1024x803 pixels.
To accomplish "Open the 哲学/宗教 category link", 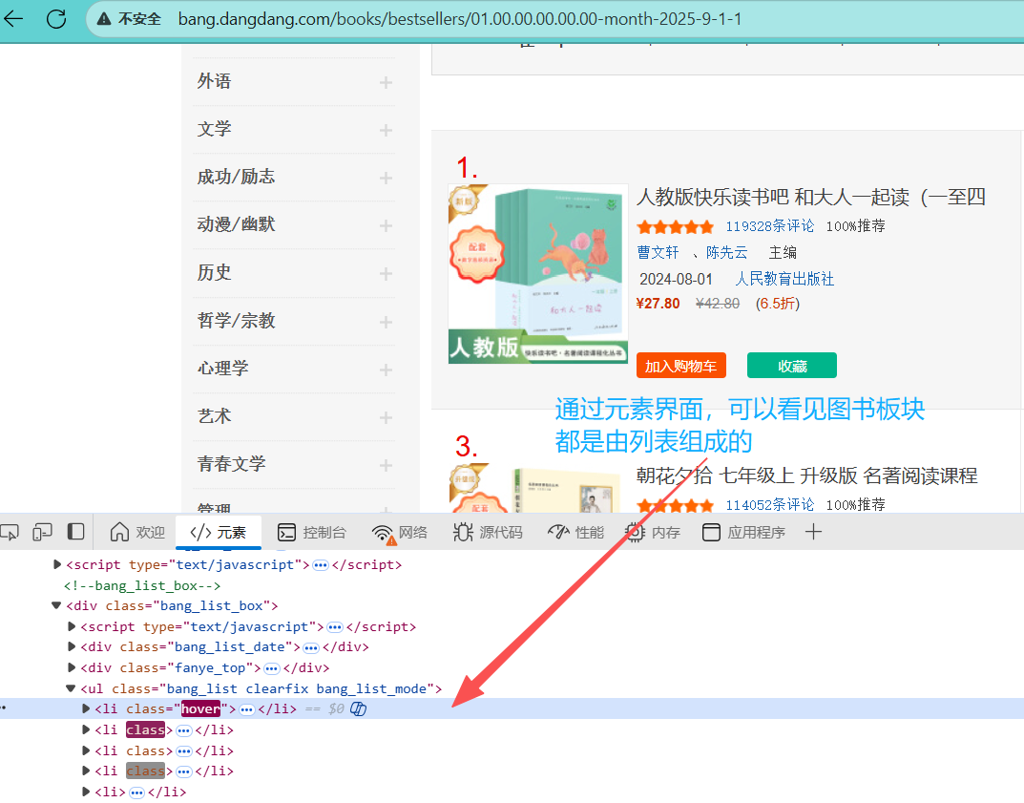I will (x=236, y=321).
